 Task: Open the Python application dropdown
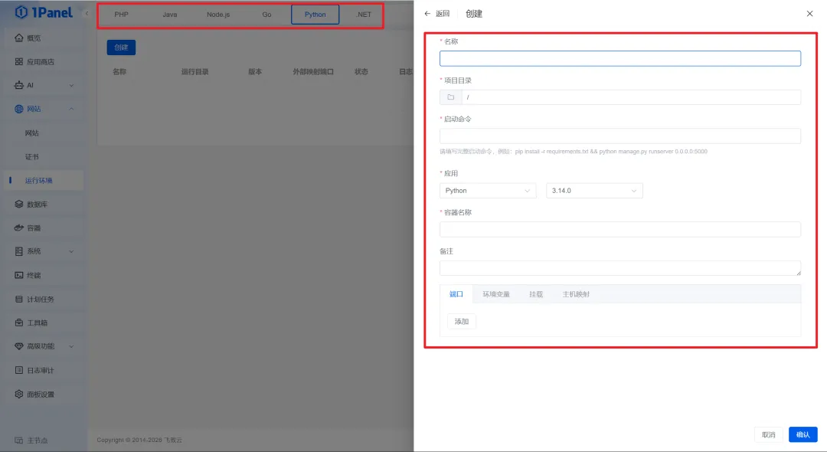(x=488, y=191)
